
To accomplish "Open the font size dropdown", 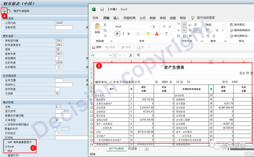I will [x=159, y=26].
